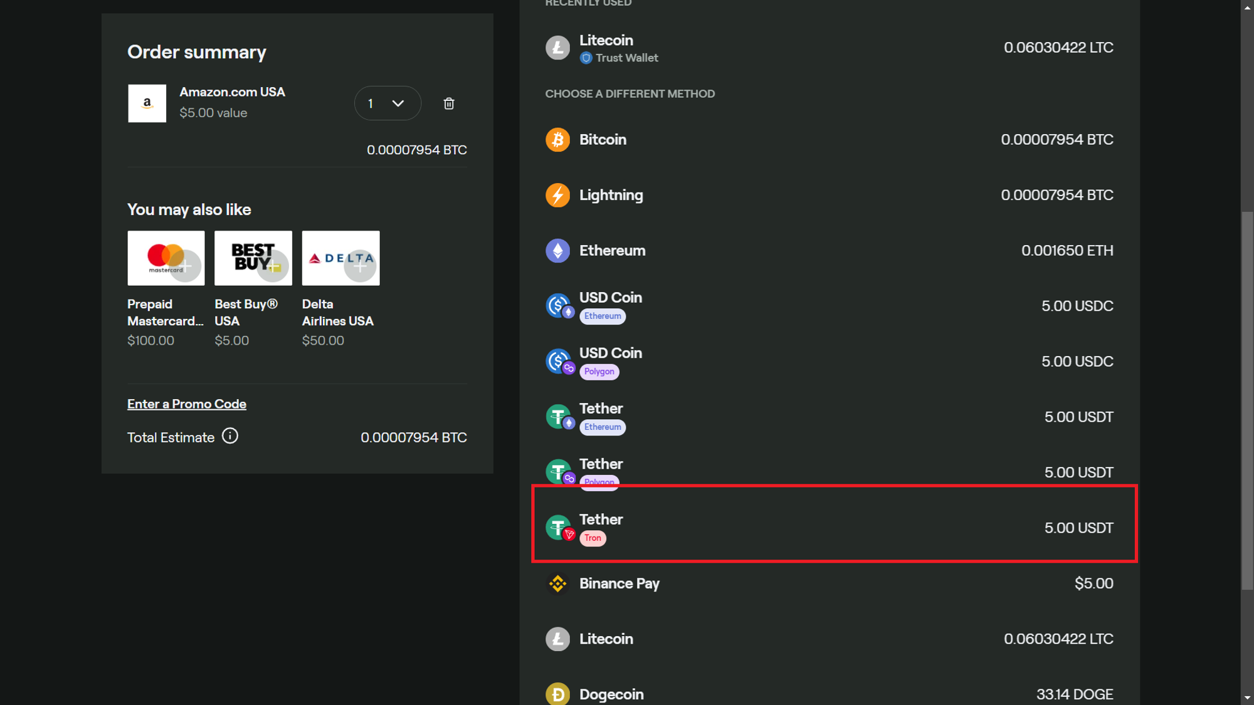Click the Amazon logo thumbnail
The height and width of the screenshot is (705, 1254).
click(x=147, y=103)
